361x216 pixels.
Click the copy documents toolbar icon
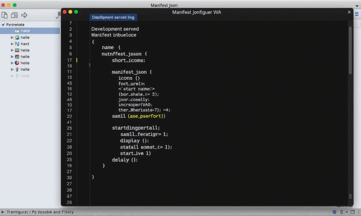click(5, 15)
